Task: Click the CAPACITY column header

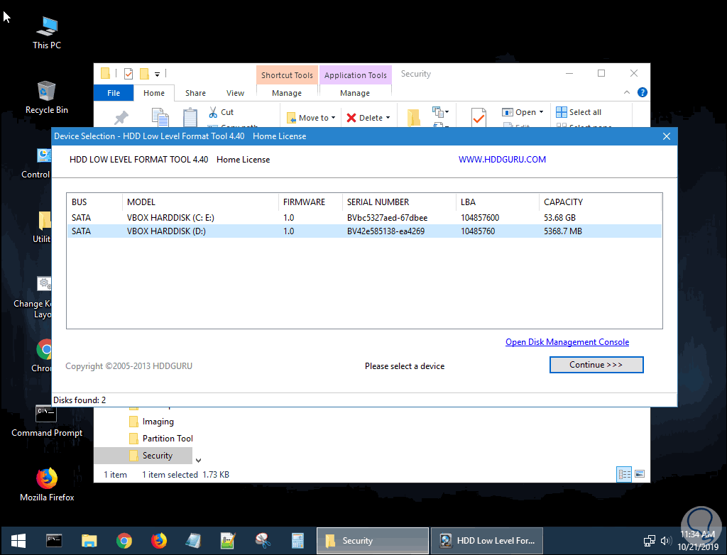Action: click(600, 202)
